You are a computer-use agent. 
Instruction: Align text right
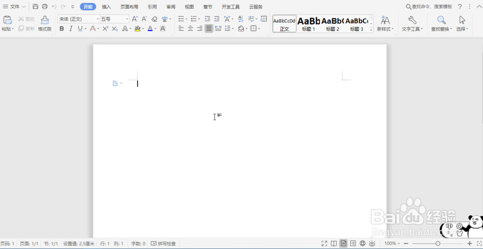199,28
